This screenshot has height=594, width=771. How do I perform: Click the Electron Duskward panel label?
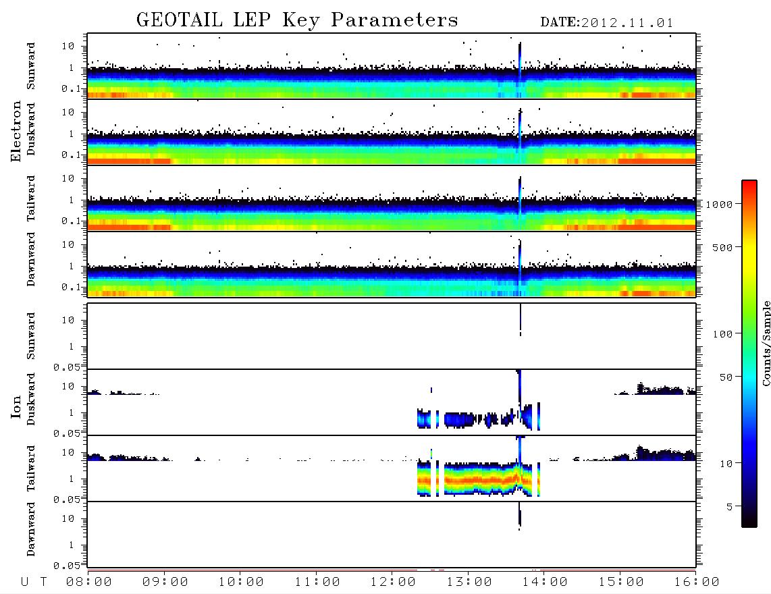tap(31, 130)
